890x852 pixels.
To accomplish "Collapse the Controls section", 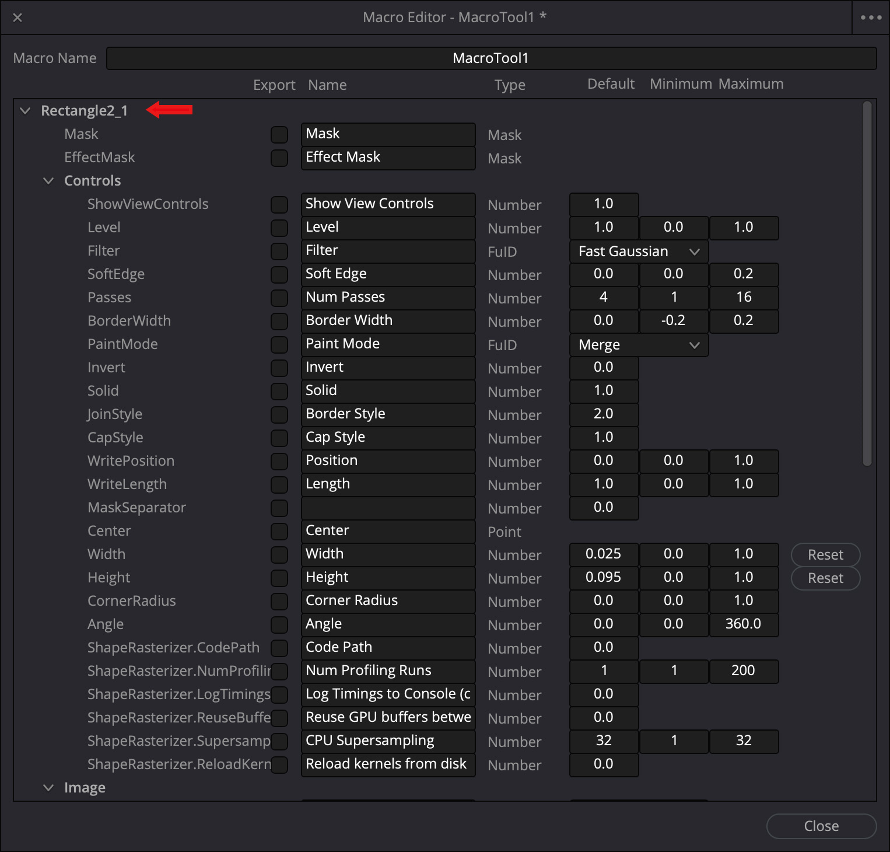I will pyautogui.click(x=48, y=181).
